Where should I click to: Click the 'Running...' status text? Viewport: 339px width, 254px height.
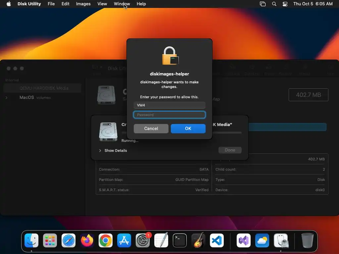click(130, 141)
